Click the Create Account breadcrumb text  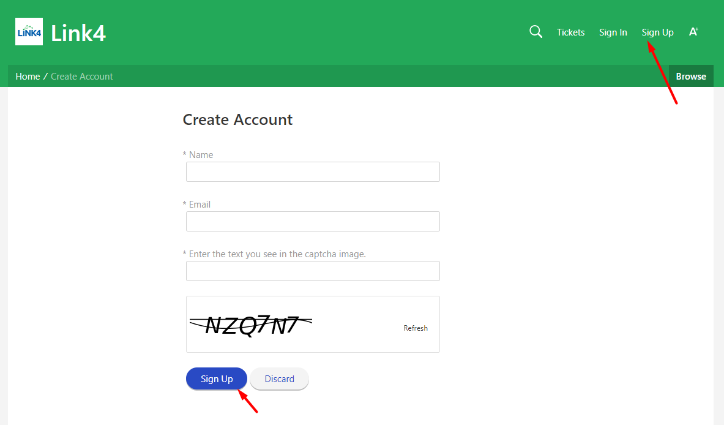[x=82, y=77]
